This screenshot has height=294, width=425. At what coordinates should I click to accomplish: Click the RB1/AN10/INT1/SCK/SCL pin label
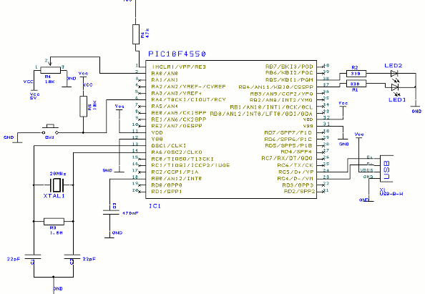[271, 107]
